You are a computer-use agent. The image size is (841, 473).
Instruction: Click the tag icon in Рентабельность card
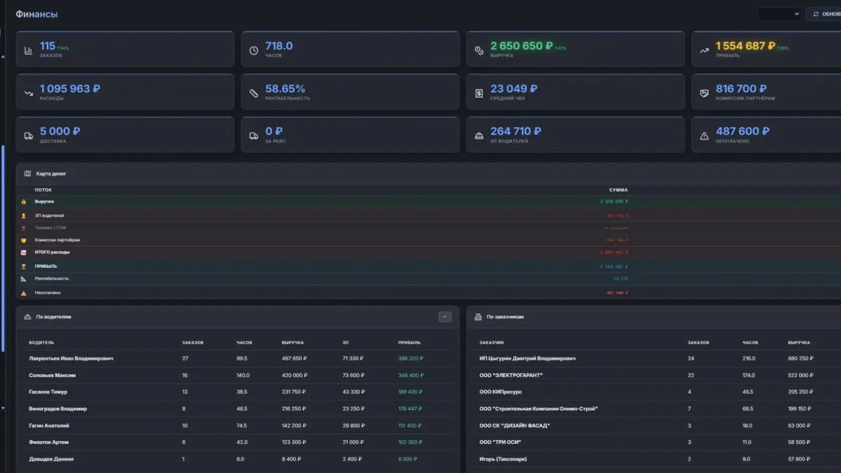tap(254, 94)
